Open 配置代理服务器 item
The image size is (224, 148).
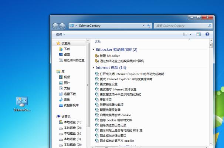pyautogui.click(x=108, y=110)
